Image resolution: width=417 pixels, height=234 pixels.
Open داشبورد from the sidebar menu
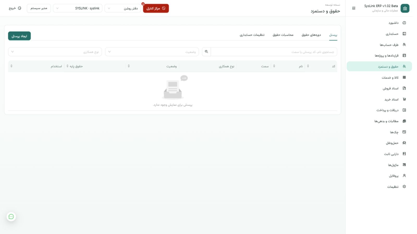[x=379, y=23]
